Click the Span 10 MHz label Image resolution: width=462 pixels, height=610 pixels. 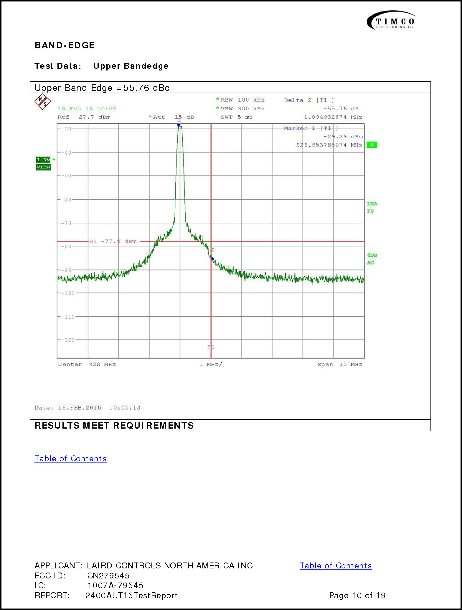[x=340, y=365]
